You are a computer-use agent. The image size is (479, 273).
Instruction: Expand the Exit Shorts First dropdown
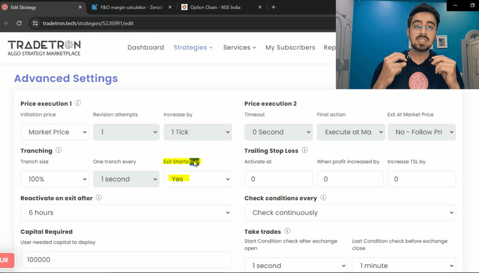[x=198, y=179]
